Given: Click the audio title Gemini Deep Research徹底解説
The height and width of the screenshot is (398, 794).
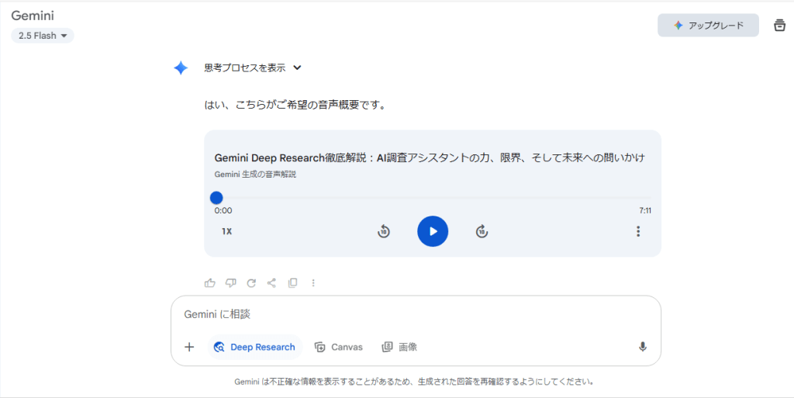Looking at the screenshot, I should (x=430, y=158).
